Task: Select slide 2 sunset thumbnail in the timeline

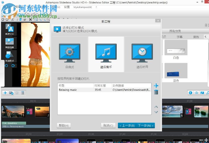Action: click(x=42, y=112)
